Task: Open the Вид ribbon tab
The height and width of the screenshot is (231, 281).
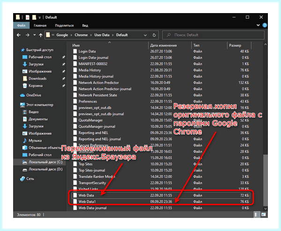Action: tap(85, 25)
